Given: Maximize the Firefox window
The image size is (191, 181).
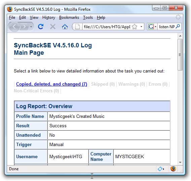Looking at the screenshot, I should point(165,8).
